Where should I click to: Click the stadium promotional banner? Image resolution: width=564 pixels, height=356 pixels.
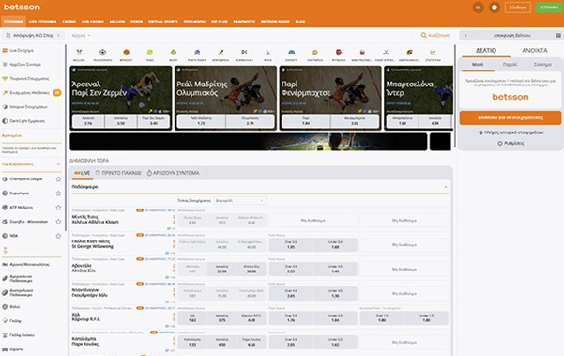[248, 142]
